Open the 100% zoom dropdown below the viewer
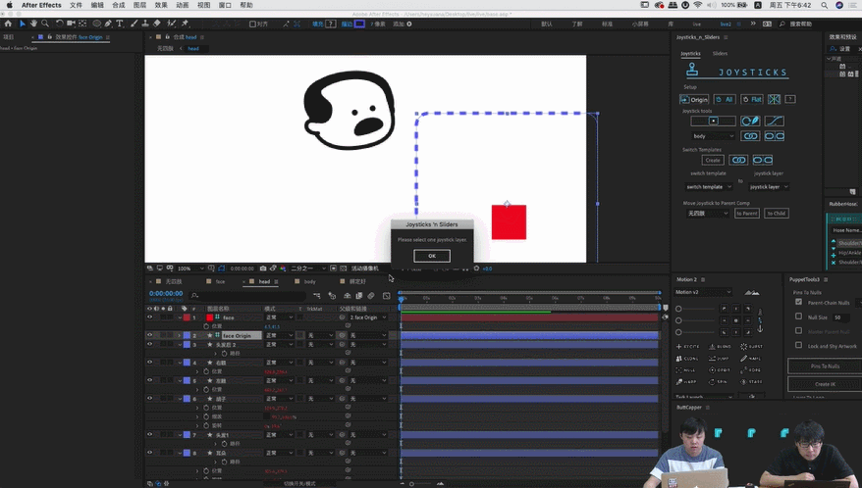 (x=190, y=268)
